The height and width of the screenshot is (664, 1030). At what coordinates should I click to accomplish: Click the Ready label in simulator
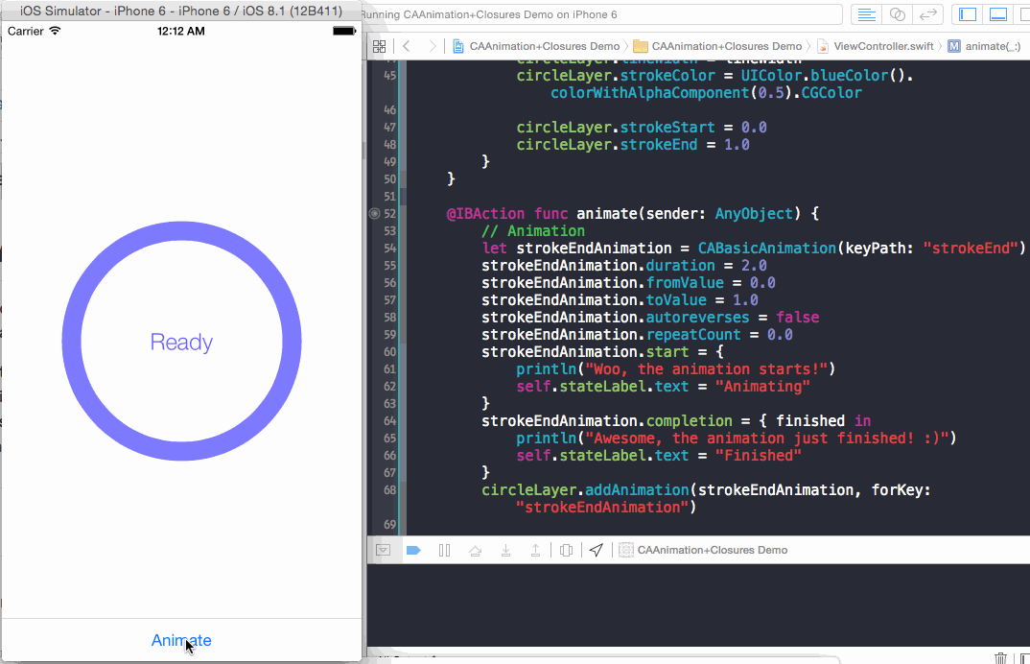click(181, 342)
